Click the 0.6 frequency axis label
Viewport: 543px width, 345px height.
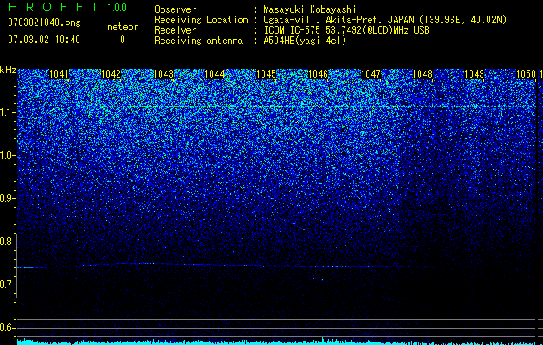pos(6,328)
